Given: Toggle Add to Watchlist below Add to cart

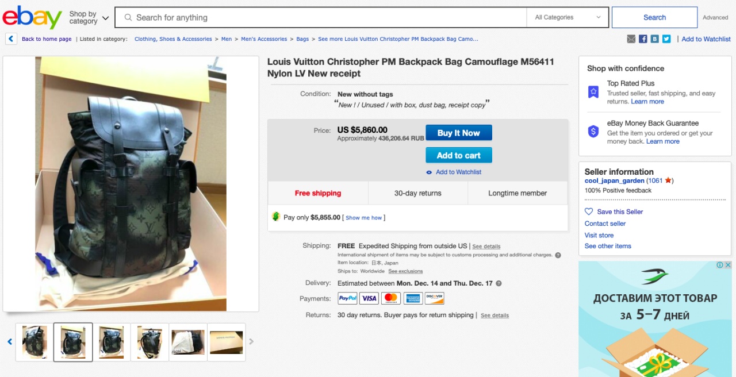Looking at the screenshot, I should [458, 172].
